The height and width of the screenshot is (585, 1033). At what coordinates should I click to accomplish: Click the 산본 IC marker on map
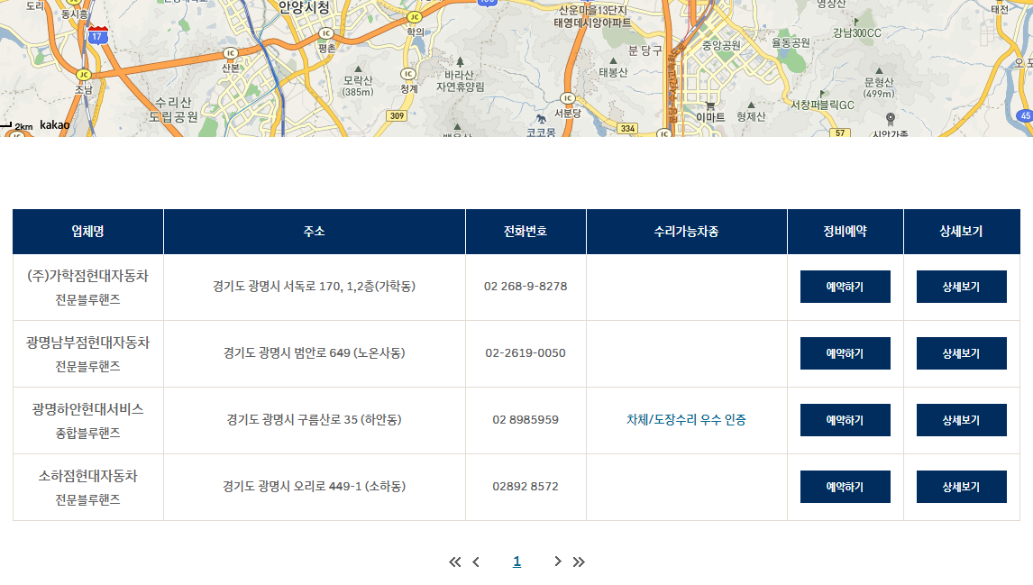click(230, 52)
